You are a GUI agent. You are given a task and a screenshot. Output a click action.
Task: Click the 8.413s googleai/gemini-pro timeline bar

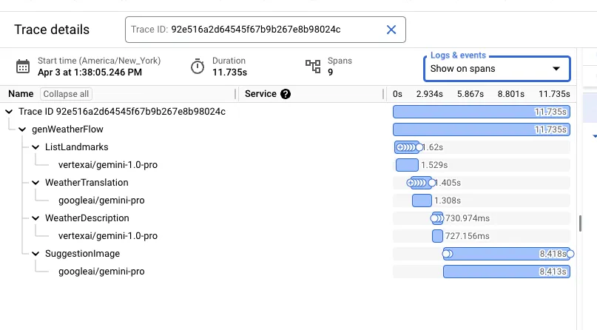506,272
